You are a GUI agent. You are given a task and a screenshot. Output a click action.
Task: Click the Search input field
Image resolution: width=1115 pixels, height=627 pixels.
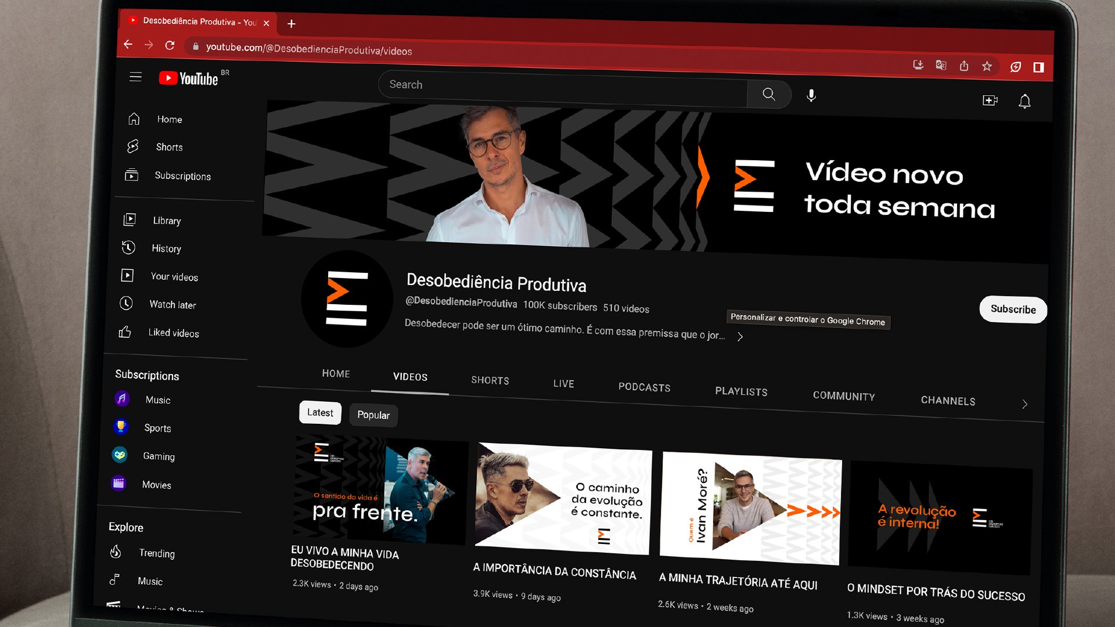pos(562,89)
